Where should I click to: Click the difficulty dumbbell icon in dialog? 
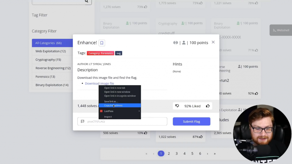coord(175,43)
